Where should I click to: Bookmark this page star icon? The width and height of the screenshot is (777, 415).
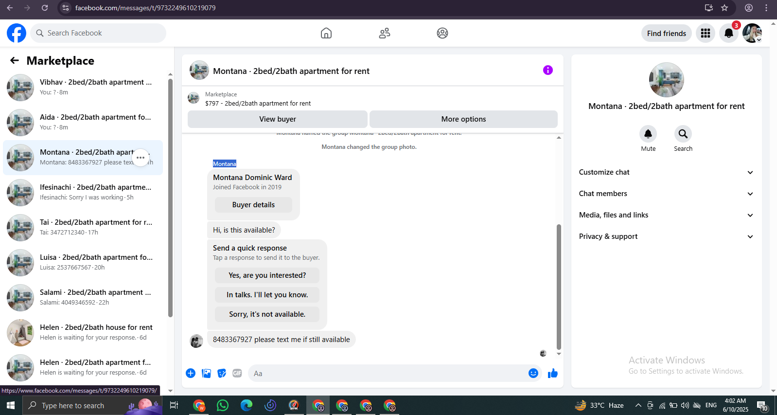tap(724, 8)
